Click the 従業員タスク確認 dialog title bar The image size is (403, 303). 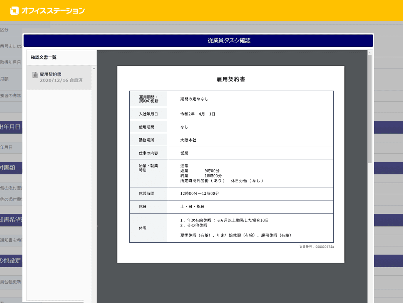click(198, 40)
